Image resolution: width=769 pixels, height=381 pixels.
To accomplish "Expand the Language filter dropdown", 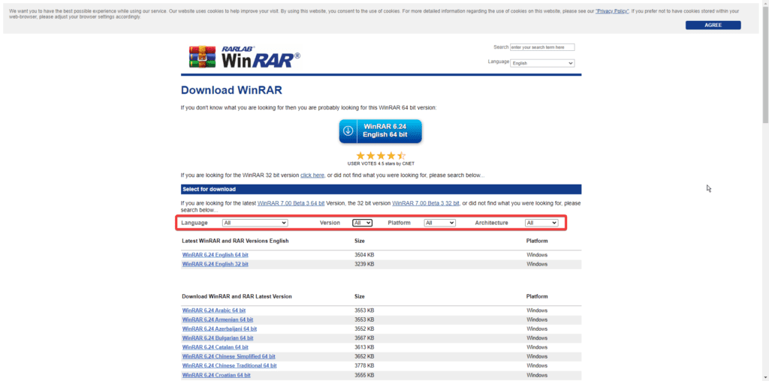I will 255,223.
